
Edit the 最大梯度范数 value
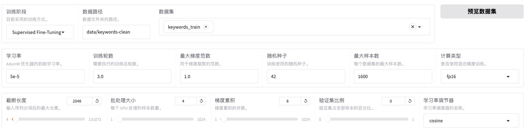click(x=219, y=76)
